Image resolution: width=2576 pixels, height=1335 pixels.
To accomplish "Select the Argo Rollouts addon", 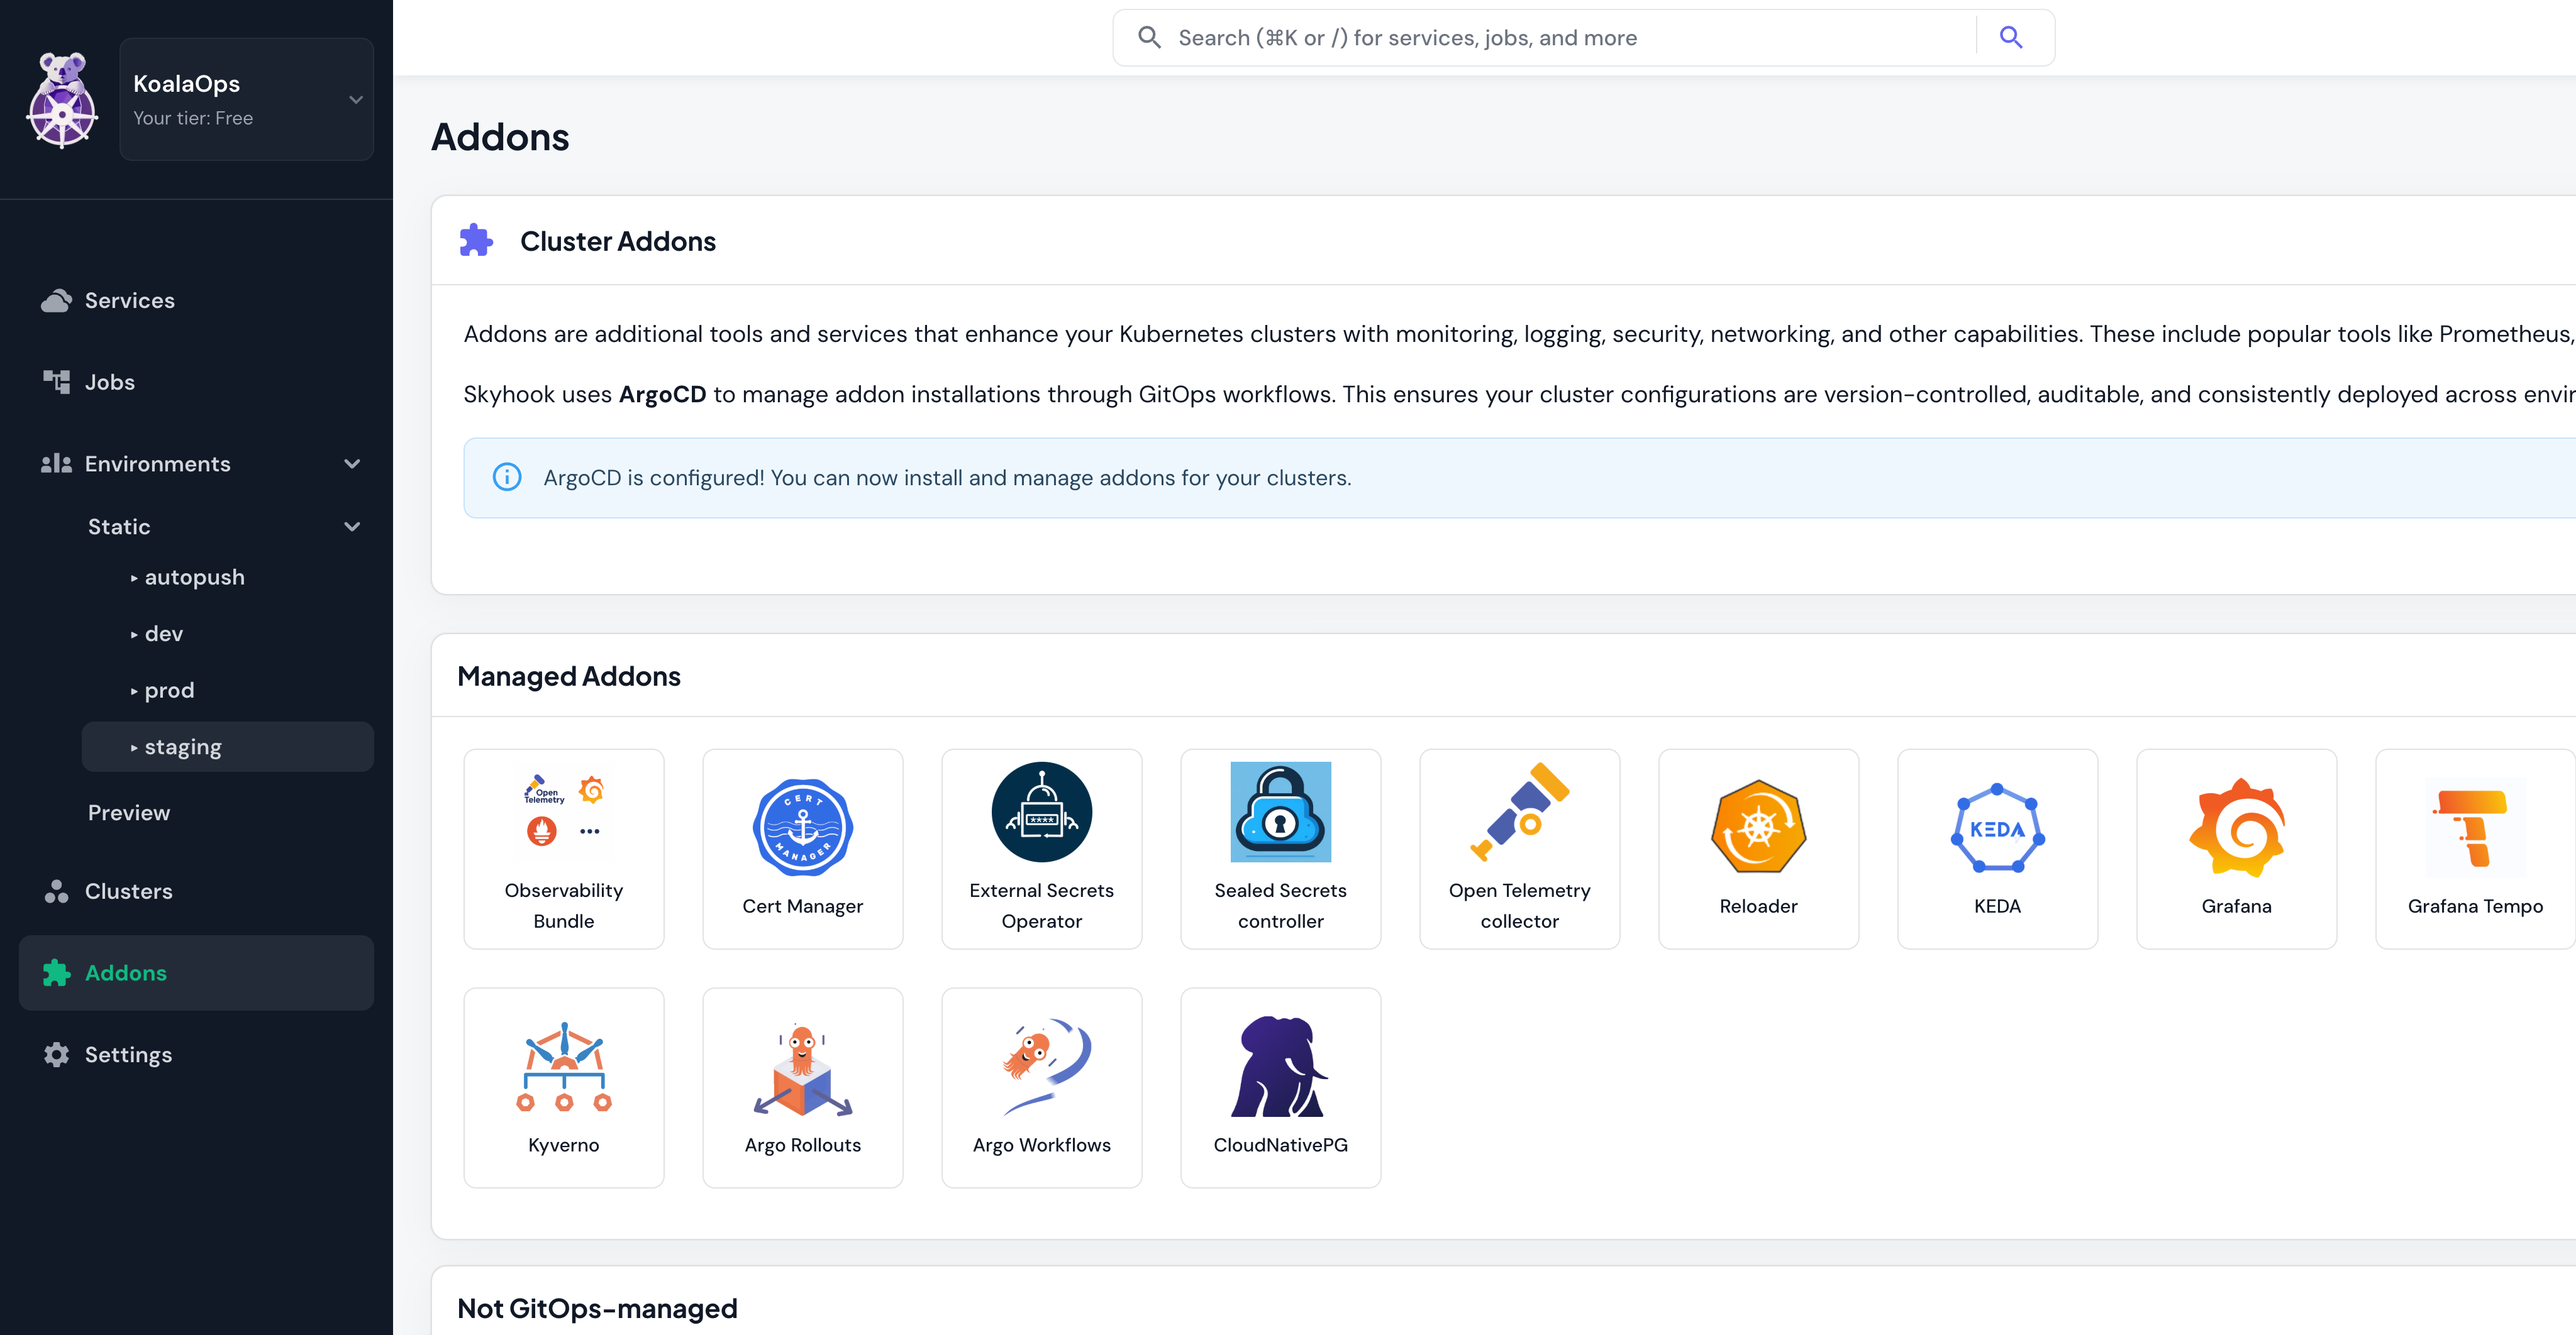I will coord(802,1087).
